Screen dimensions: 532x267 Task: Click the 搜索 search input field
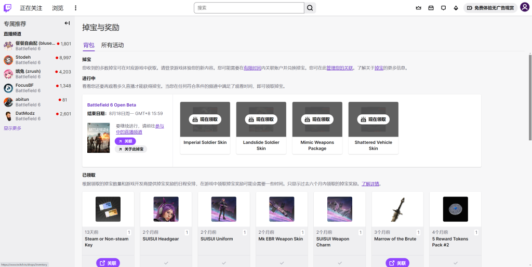(x=249, y=8)
